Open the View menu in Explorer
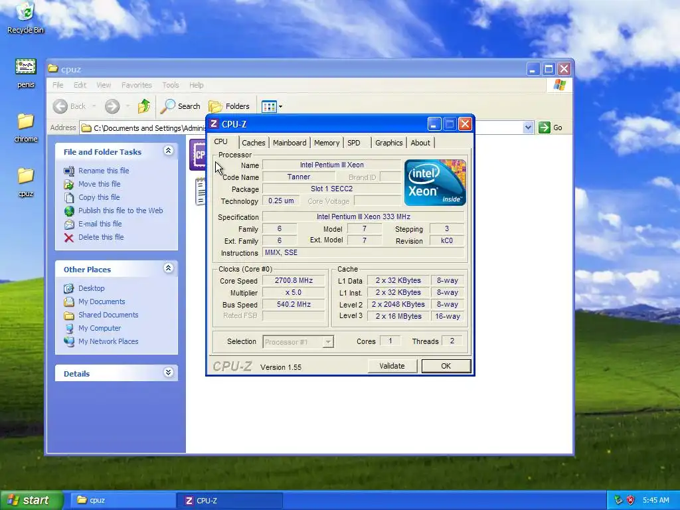 point(104,85)
